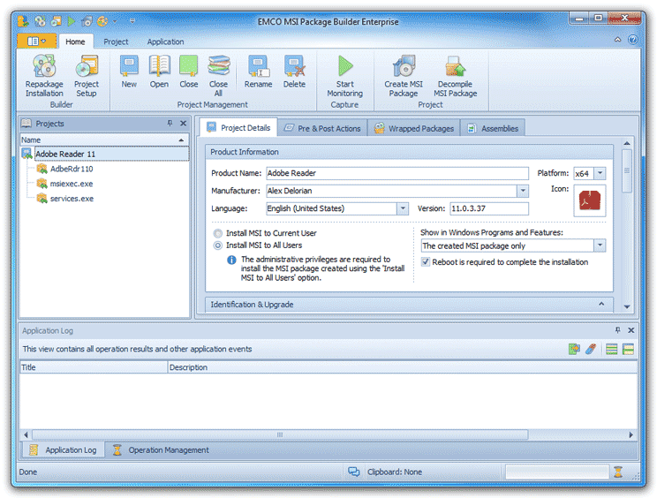Viewport: 657px width, 498px height.
Task: Delete the project using the Delete icon
Action: tap(294, 66)
